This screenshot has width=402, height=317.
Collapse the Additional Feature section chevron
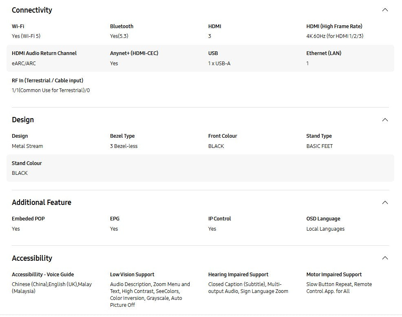384,203
